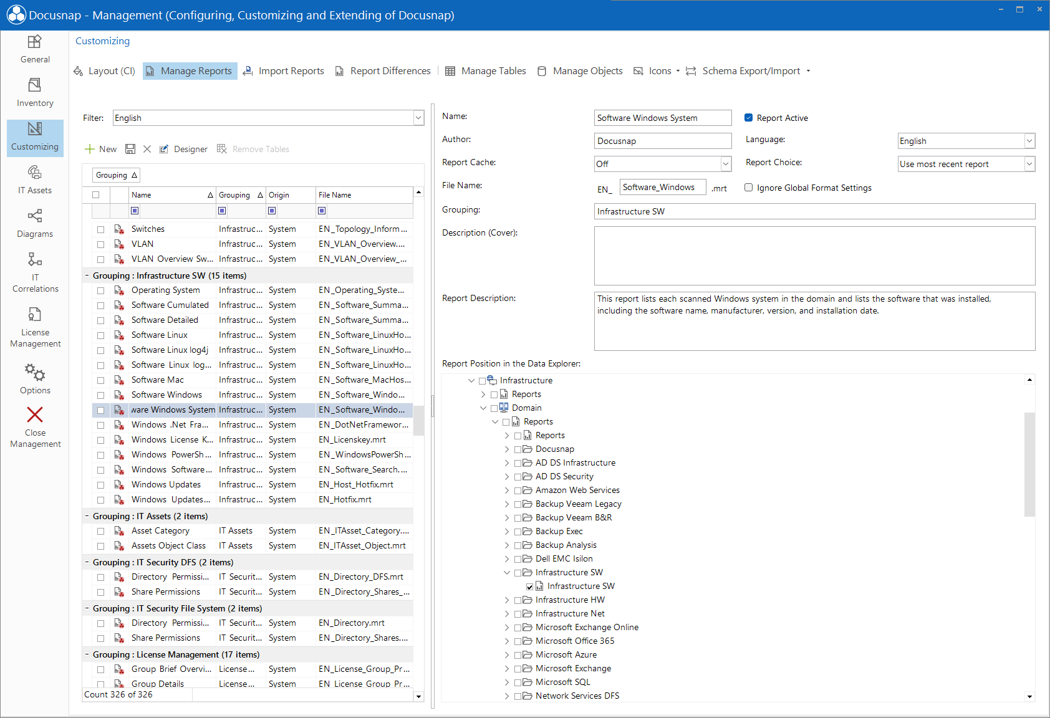The image size is (1050, 718).
Task: Open the Layout (CI) tab
Action: pos(105,71)
